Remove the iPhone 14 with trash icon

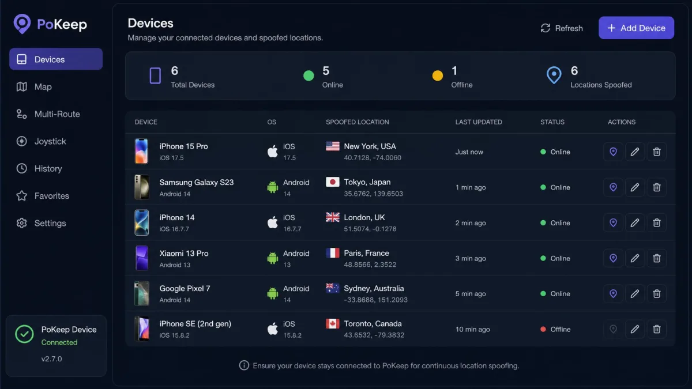click(656, 222)
